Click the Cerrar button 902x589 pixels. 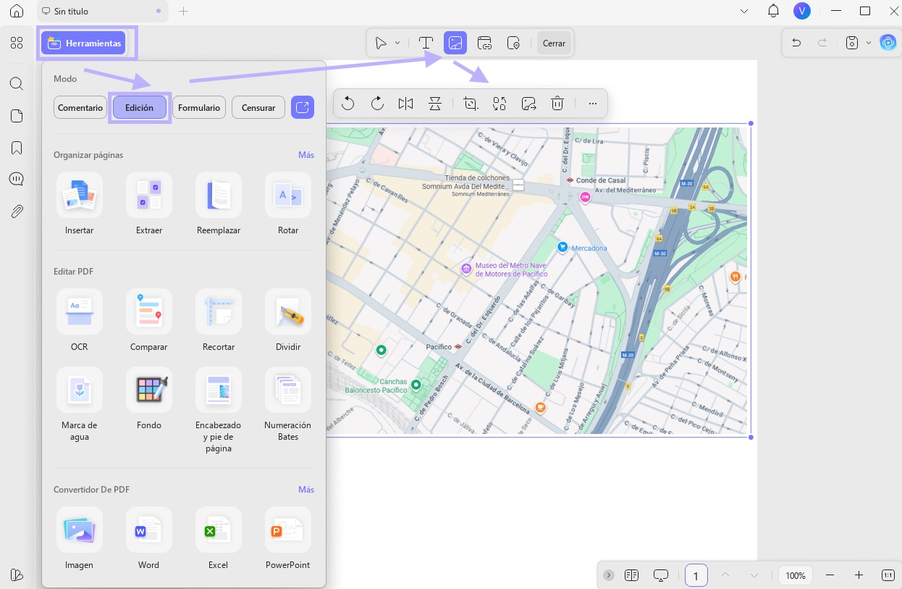pos(554,43)
